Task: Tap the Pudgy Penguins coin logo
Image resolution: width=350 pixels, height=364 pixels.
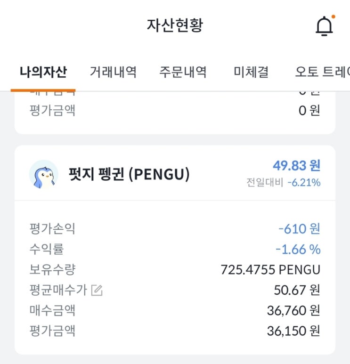Action: [x=44, y=174]
